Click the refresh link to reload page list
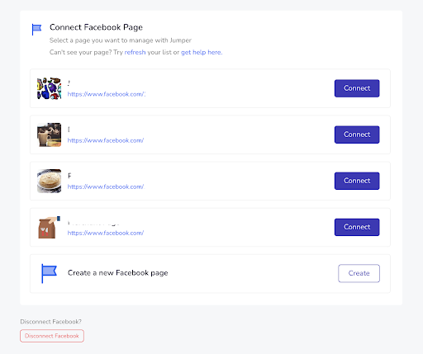This screenshot has height=354, width=423. point(135,52)
